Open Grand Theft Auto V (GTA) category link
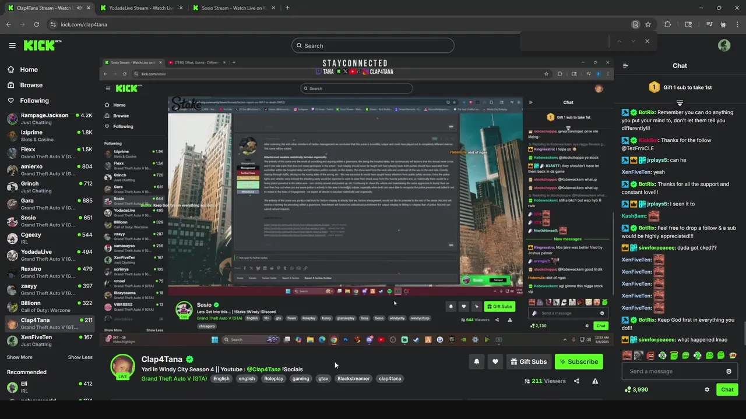The height and width of the screenshot is (419, 746). pos(174,378)
